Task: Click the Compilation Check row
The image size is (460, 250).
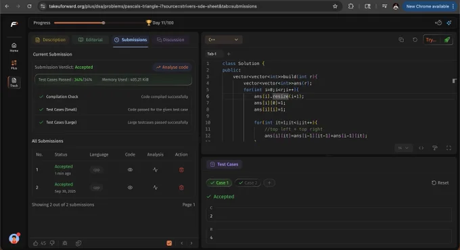Action: pyautogui.click(x=113, y=97)
